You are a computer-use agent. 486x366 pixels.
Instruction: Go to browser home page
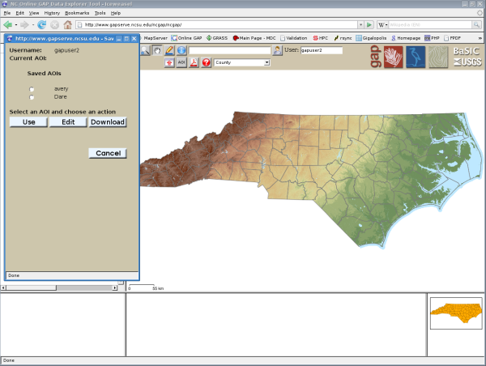click(67, 24)
